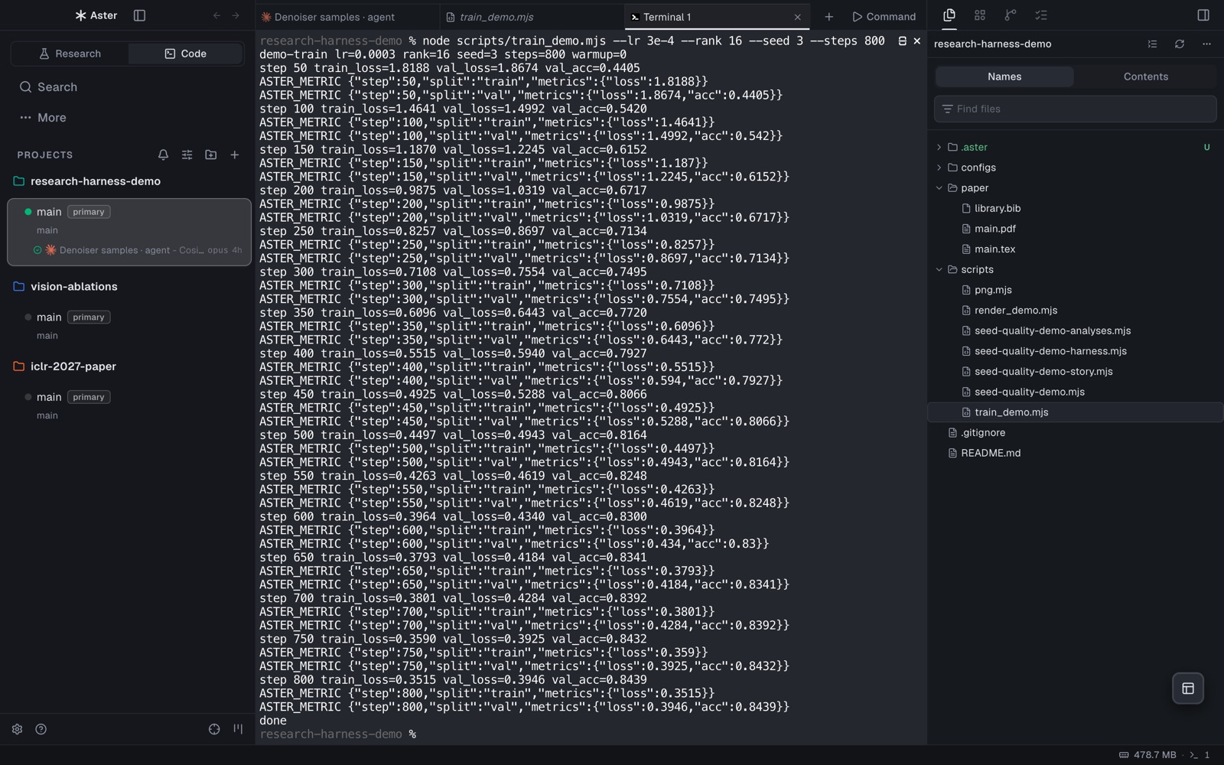Open file panel more options menu

(1206, 44)
